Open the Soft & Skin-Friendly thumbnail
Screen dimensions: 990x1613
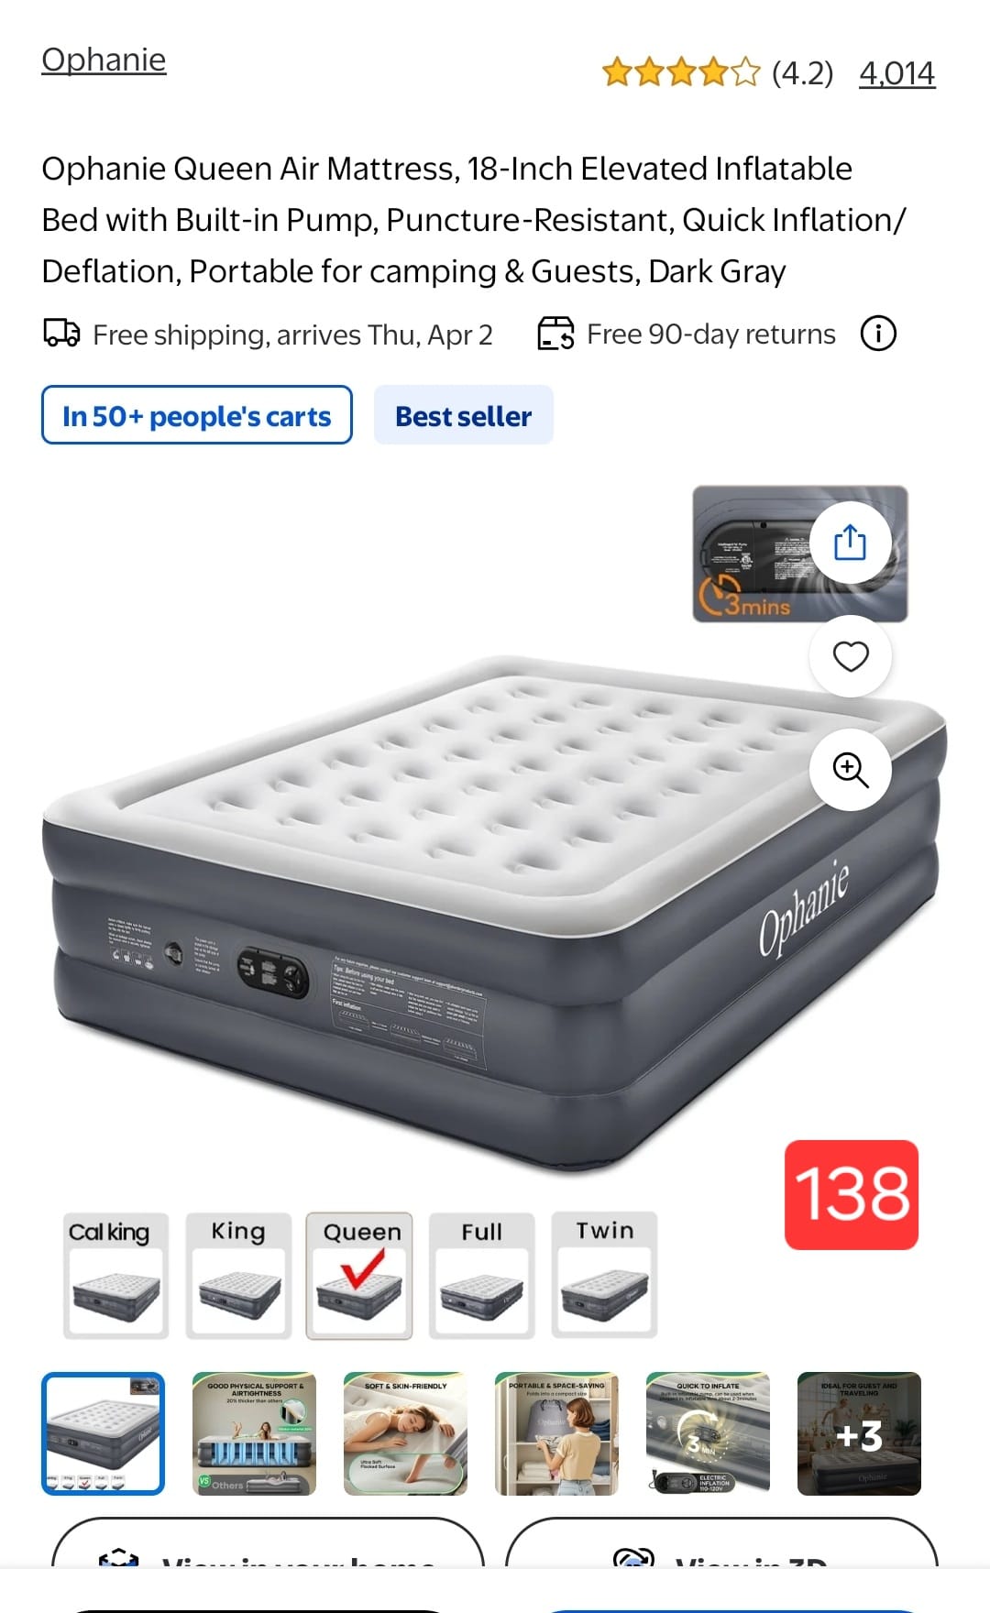pyautogui.click(x=405, y=1433)
